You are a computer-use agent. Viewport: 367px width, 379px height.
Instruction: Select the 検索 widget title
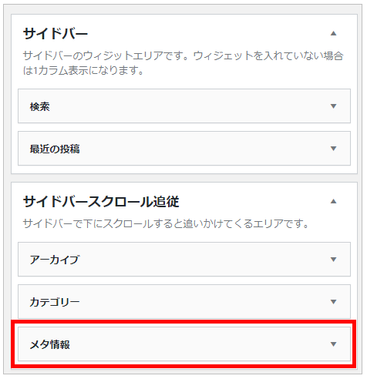(39, 106)
